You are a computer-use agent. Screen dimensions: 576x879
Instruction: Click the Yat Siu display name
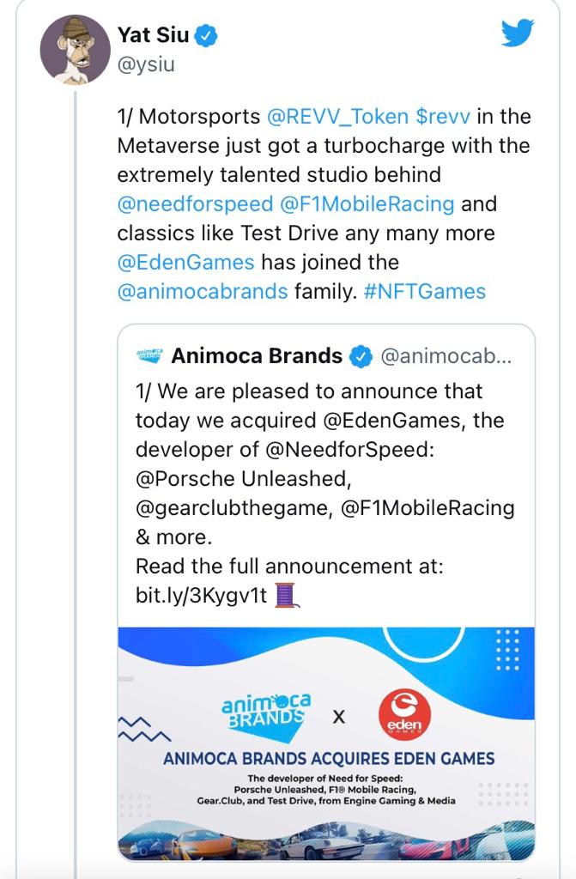point(153,35)
